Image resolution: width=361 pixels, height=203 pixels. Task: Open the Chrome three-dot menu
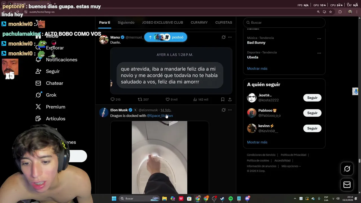pos(356,12)
